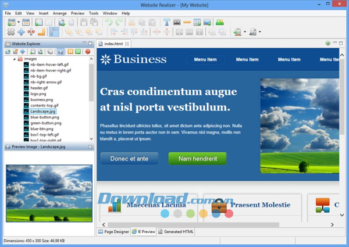
Task: Click the publish website icon with green arrow
Action: [237, 32]
